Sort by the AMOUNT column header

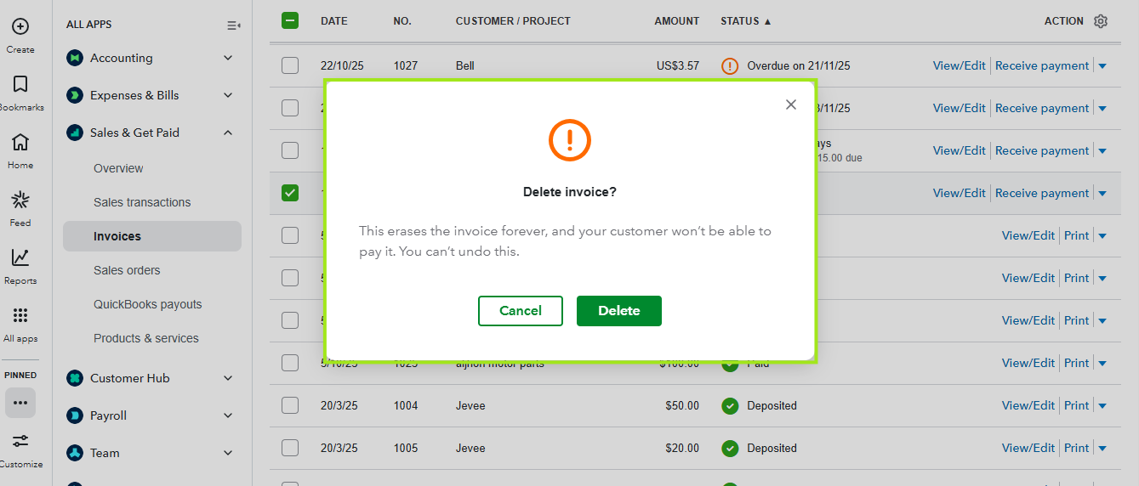pyautogui.click(x=677, y=21)
